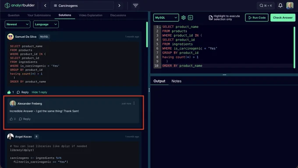Open the user profile avatar
The height and width of the screenshot is (168, 298).
(290, 6)
